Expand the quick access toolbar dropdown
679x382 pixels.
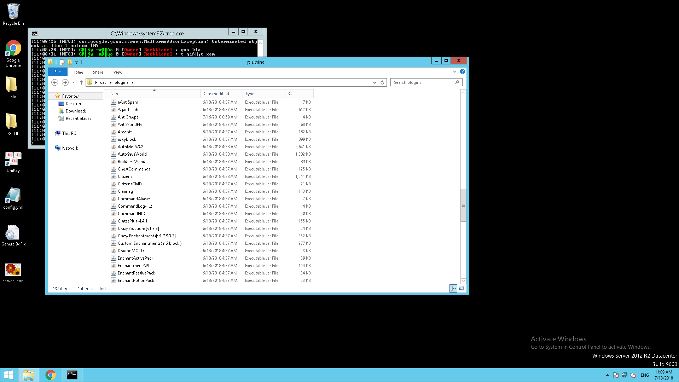(76, 63)
